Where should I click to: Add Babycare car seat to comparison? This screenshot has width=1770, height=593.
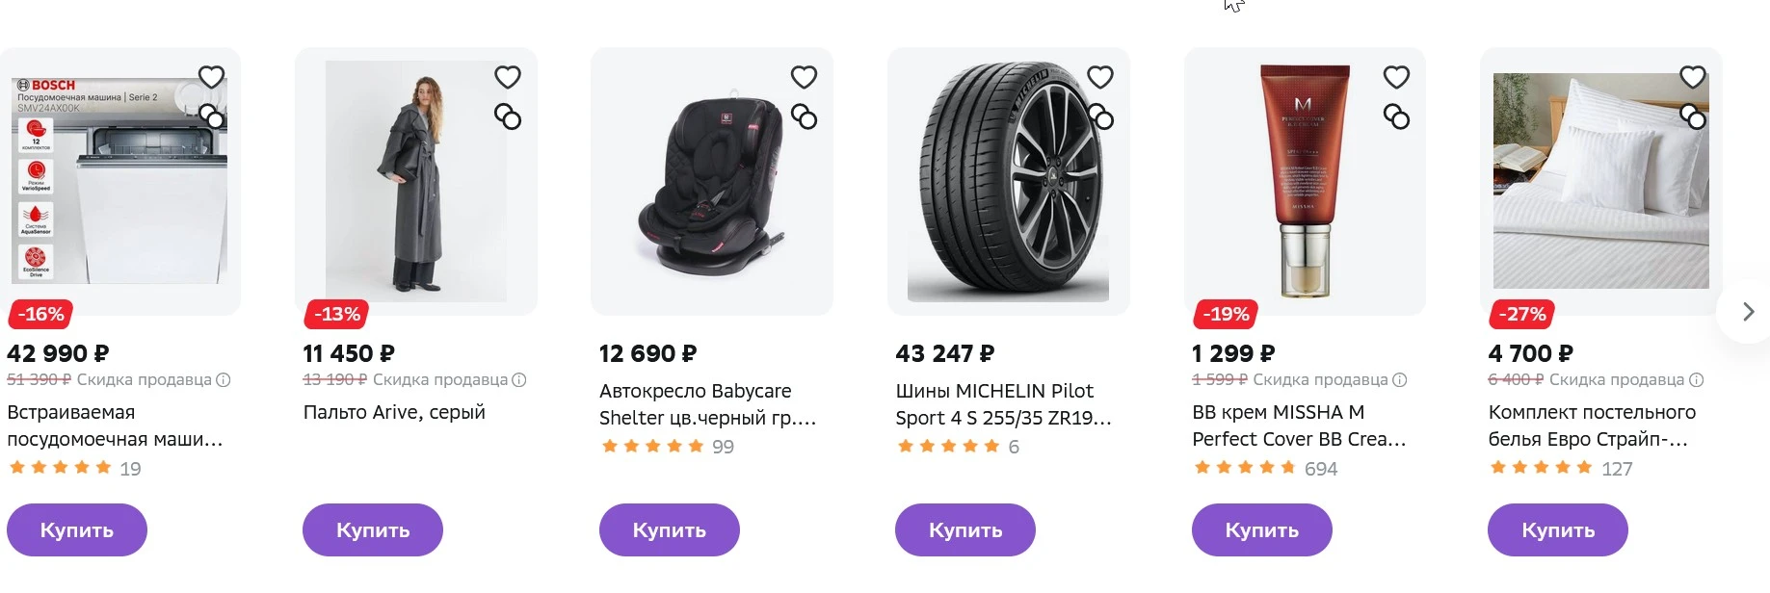[x=804, y=117]
